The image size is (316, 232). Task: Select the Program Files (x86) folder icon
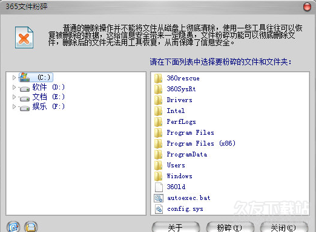click(158, 144)
